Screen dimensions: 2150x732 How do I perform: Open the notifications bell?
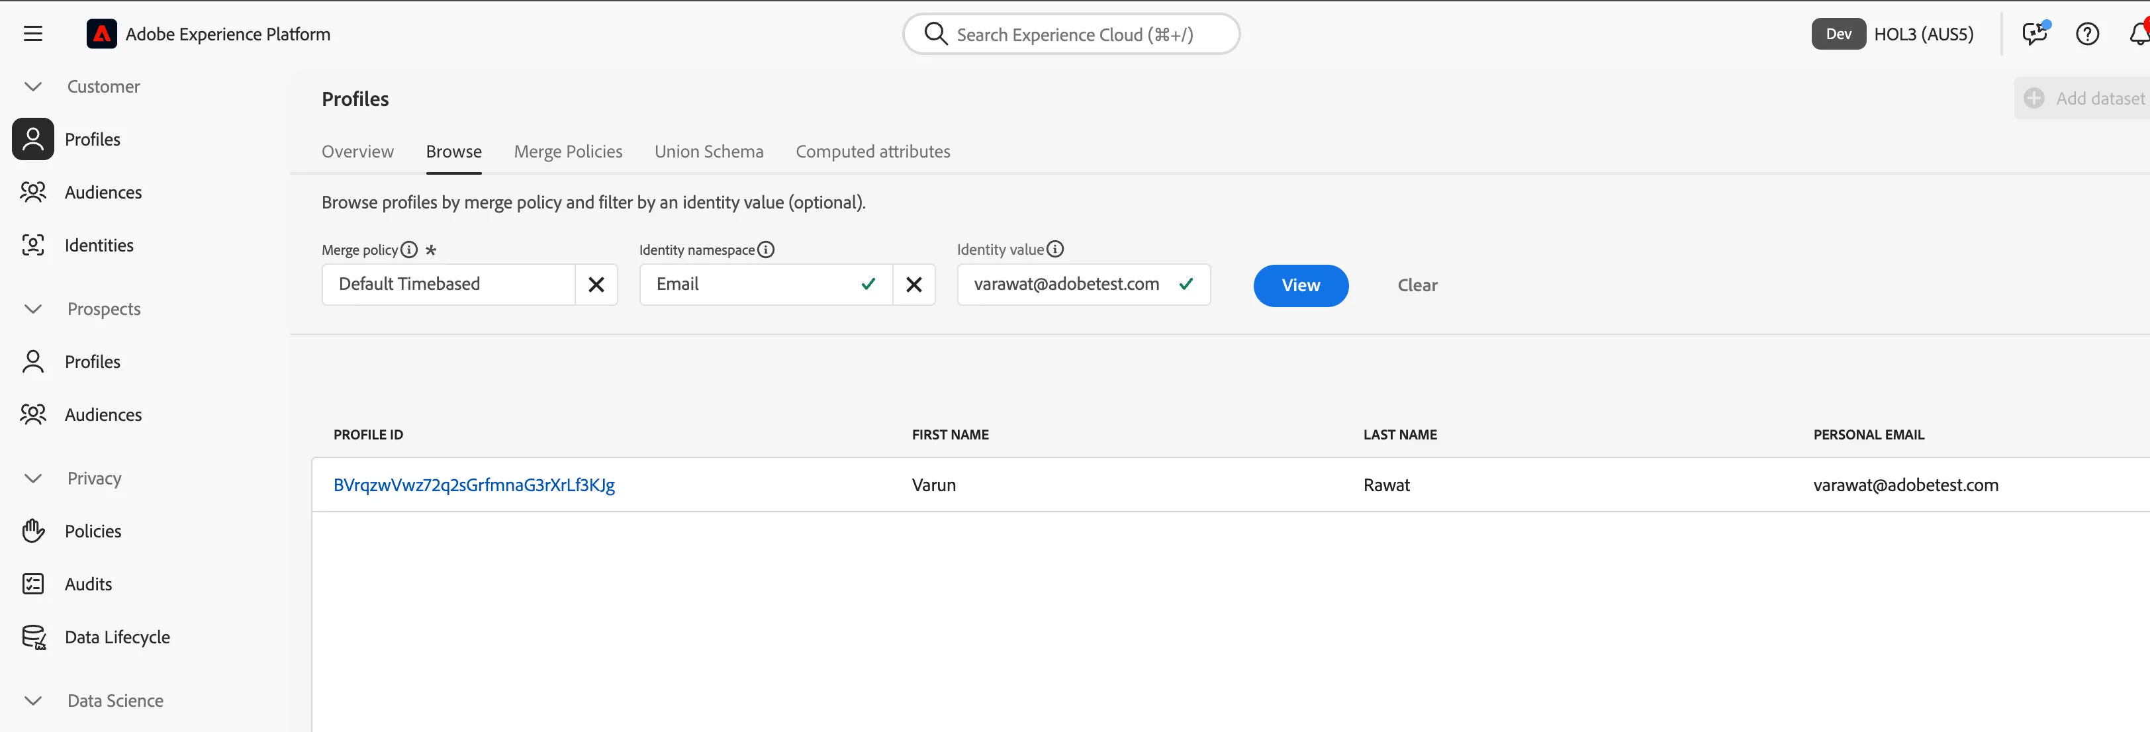click(2139, 33)
